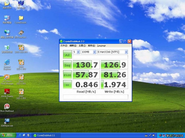Screen dimensions: 185x138
Task: Open the 主題(T) menu
Action: [82, 45]
